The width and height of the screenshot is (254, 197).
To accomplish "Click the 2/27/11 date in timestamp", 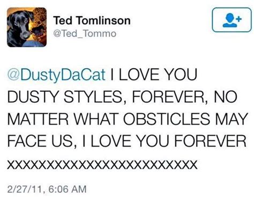I will [25, 189].
